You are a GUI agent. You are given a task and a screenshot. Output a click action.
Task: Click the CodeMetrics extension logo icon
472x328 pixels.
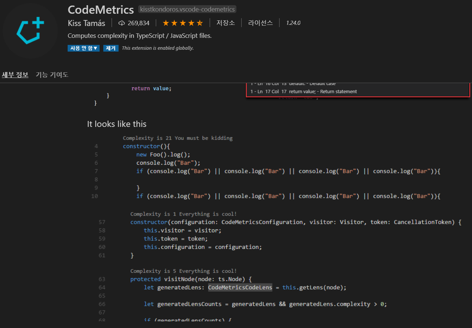tap(30, 30)
